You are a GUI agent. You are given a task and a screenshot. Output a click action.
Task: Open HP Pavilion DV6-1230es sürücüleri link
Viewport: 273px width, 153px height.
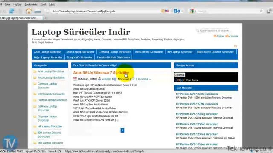pos(197,134)
